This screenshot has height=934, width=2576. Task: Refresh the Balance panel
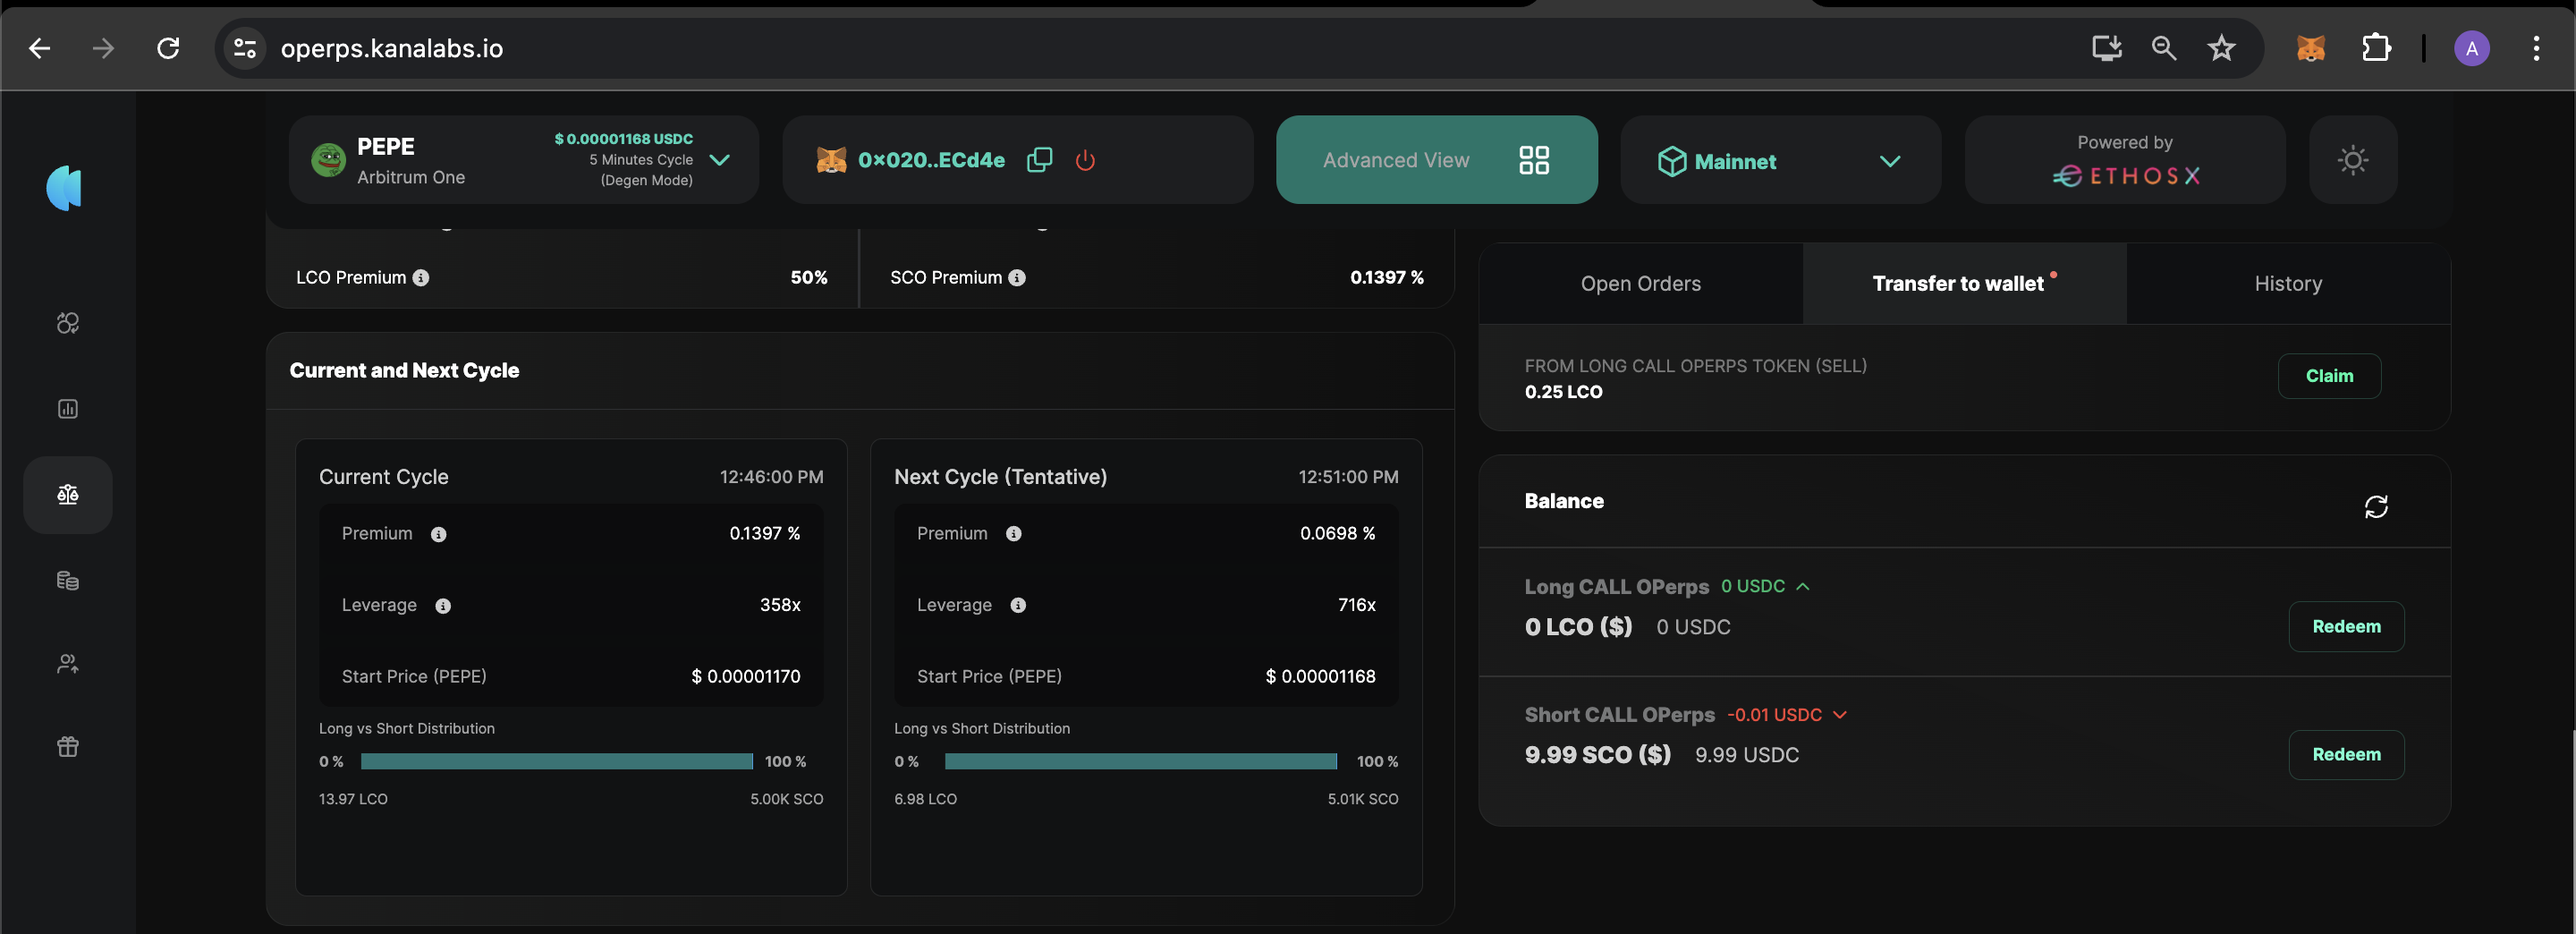(x=2375, y=507)
